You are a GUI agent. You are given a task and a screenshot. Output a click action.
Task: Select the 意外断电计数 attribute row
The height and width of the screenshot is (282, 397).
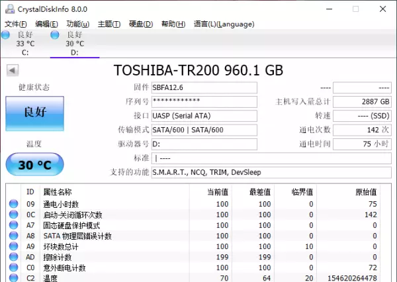193,268
